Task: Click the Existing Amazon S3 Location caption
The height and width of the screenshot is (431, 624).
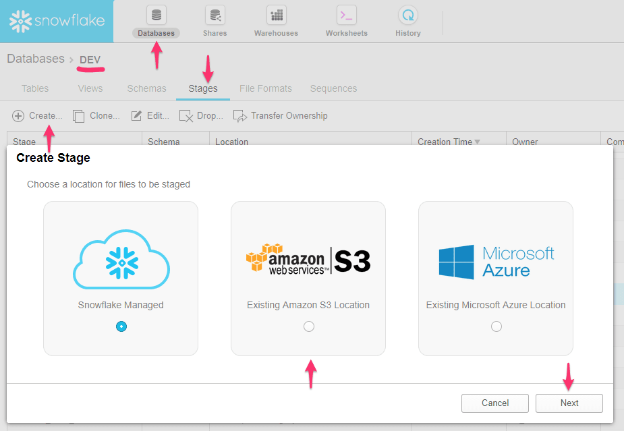Action: (x=308, y=305)
